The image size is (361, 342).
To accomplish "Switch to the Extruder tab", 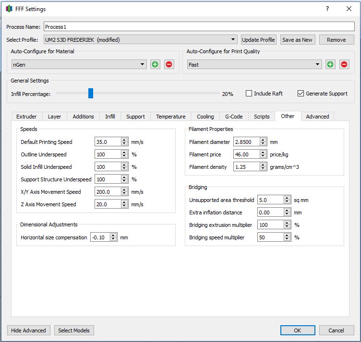I will click(x=26, y=117).
